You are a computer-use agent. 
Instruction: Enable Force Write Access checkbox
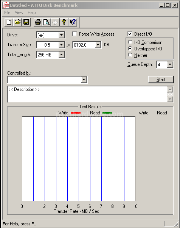(x=74, y=34)
